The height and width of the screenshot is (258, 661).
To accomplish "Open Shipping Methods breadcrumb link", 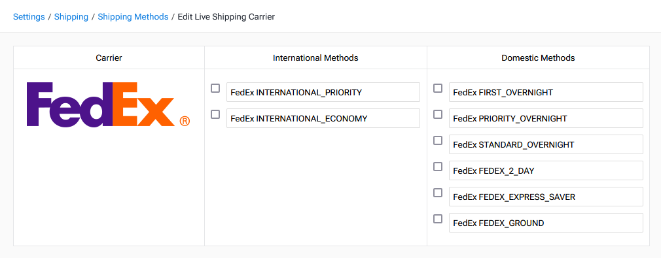I will tap(134, 17).
